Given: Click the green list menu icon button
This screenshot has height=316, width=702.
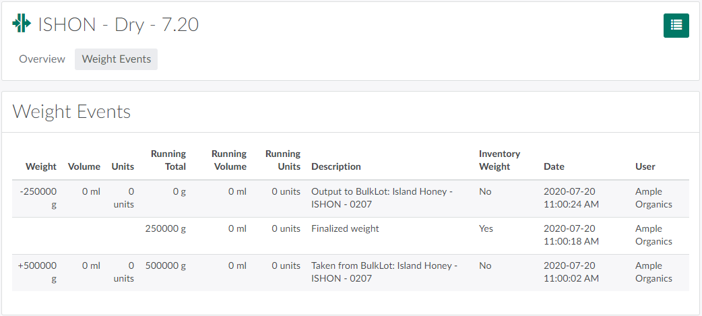Looking at the screenshot, I should (x=676, y=25).
